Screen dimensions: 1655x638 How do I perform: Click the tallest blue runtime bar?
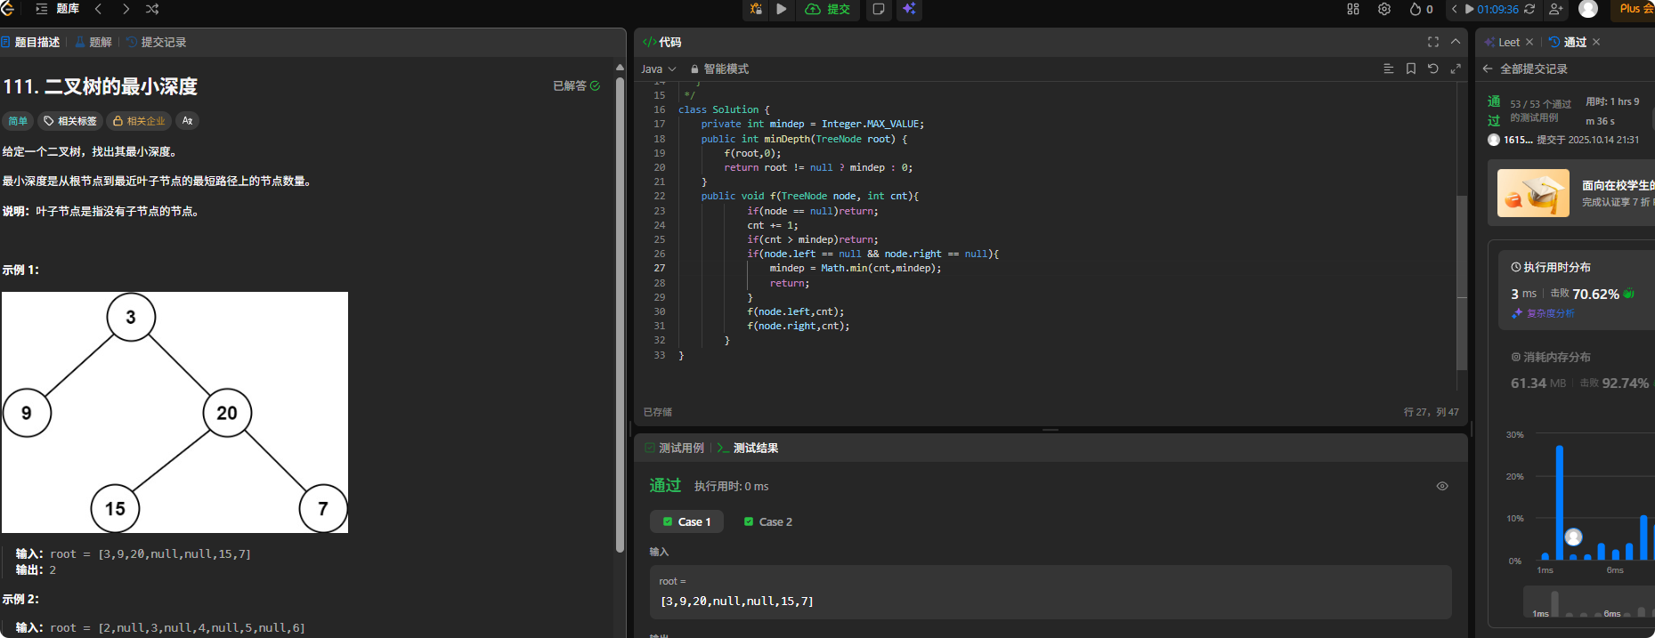[x=1560, y=503]
